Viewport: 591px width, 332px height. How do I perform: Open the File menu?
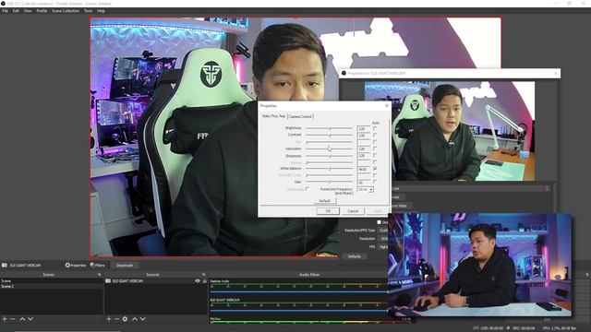point(6,11)
